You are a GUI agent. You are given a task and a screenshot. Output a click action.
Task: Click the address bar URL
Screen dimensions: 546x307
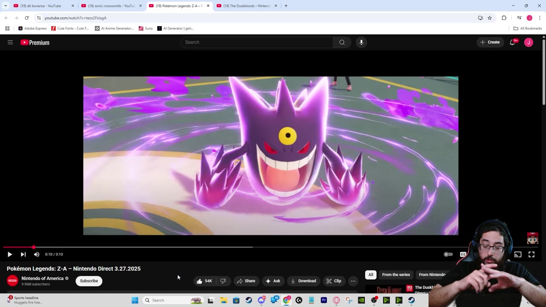tap(76, 18)
